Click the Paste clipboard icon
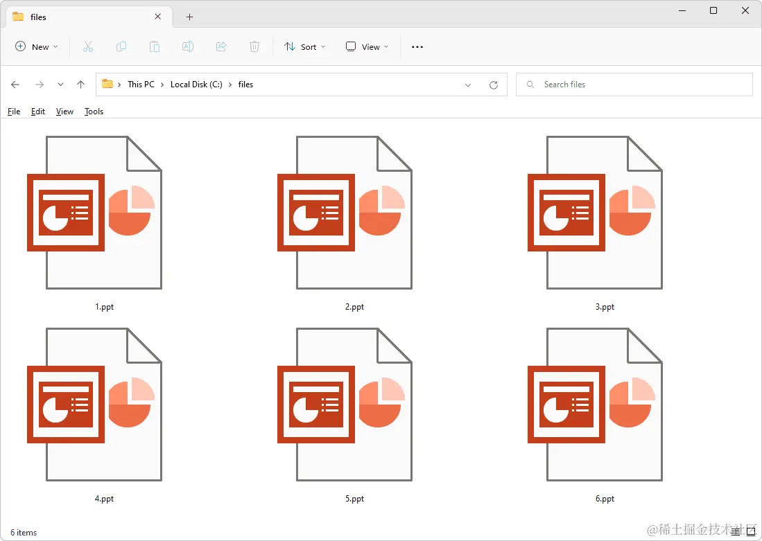The width and height of the screenshot is (762, 541). click(155, 46)
